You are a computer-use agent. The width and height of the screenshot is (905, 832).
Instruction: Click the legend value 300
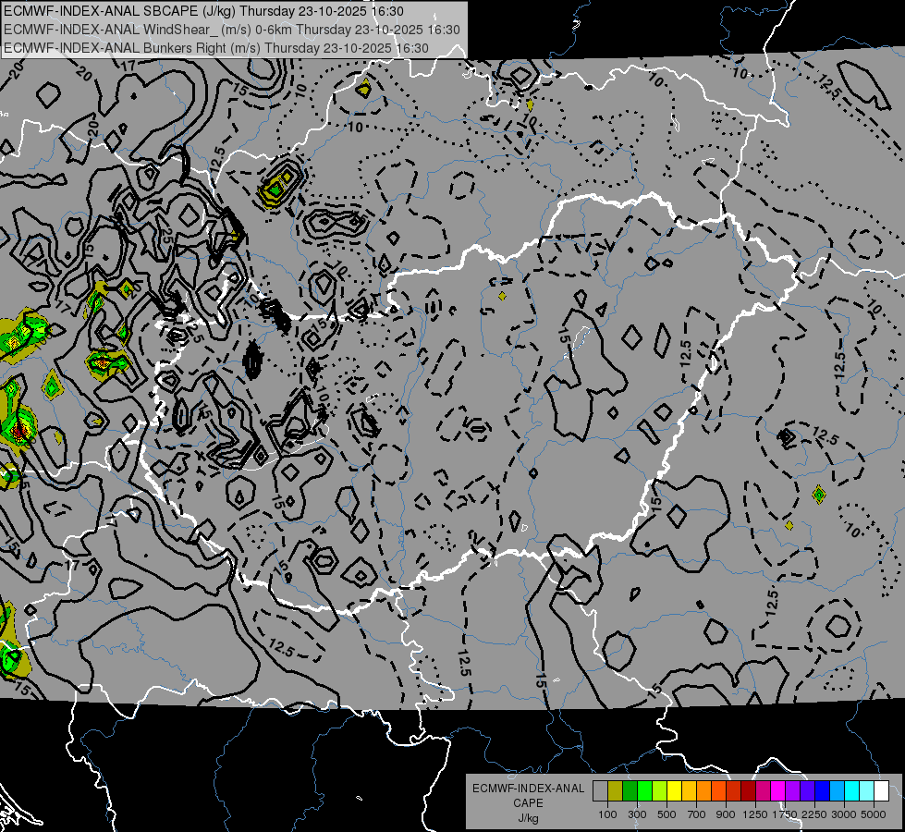pos(637,814)
